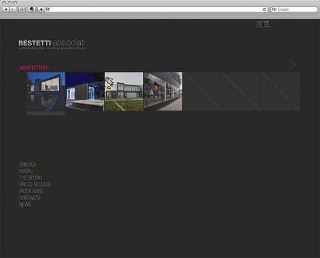Click the window minimize traffic light

10,2
